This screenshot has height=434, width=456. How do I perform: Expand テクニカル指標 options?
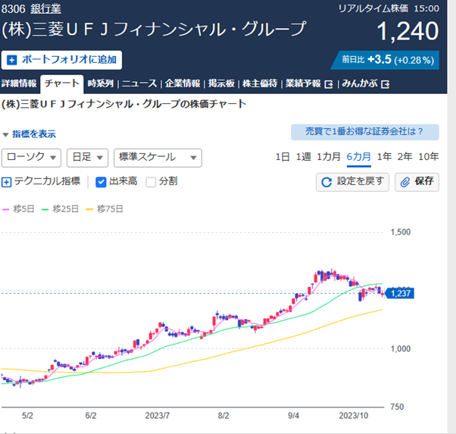pyautogui.click(x=41, y=182)
